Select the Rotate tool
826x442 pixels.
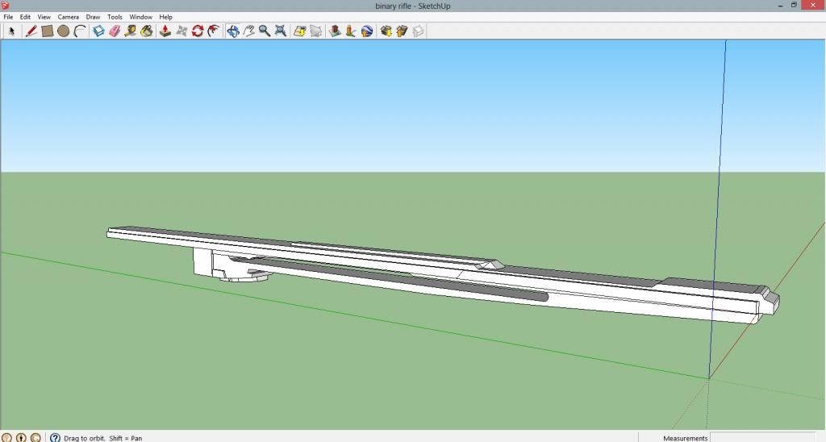(x=198, y=31)
